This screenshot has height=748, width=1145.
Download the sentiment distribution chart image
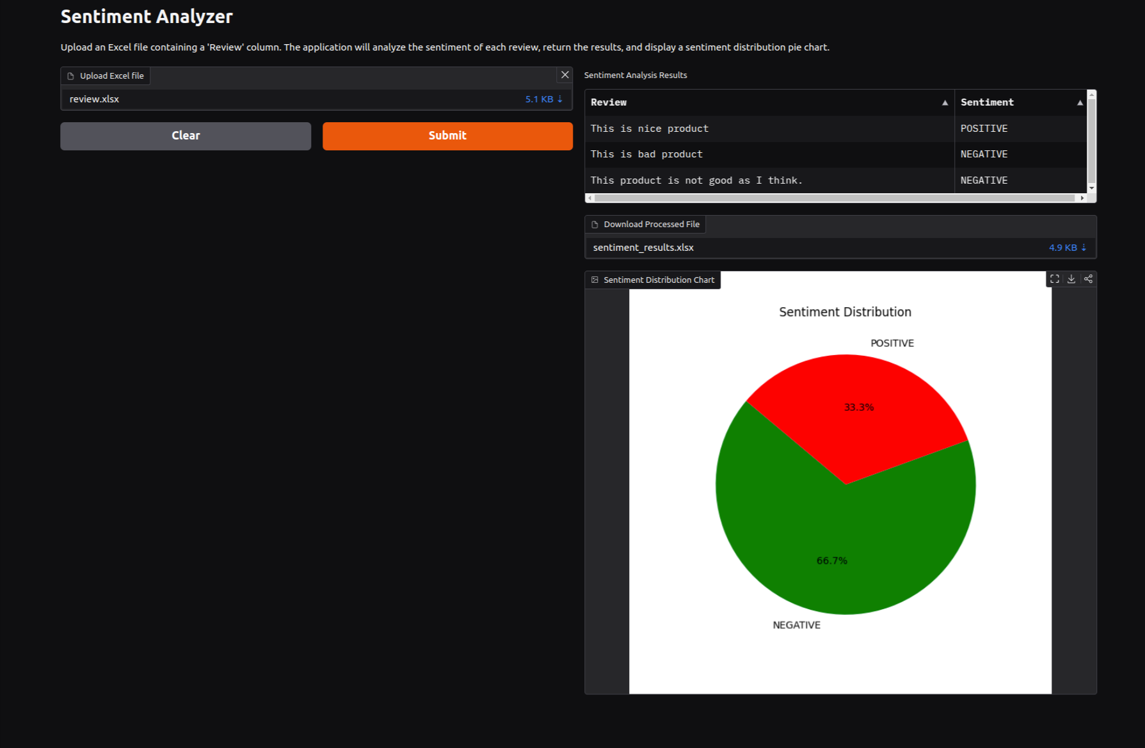tap(1071, 279)
